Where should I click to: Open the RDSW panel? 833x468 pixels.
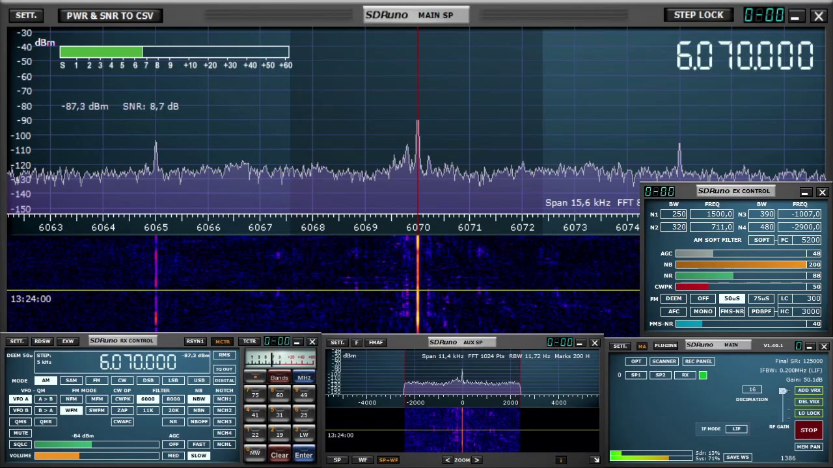coord(42,341)
